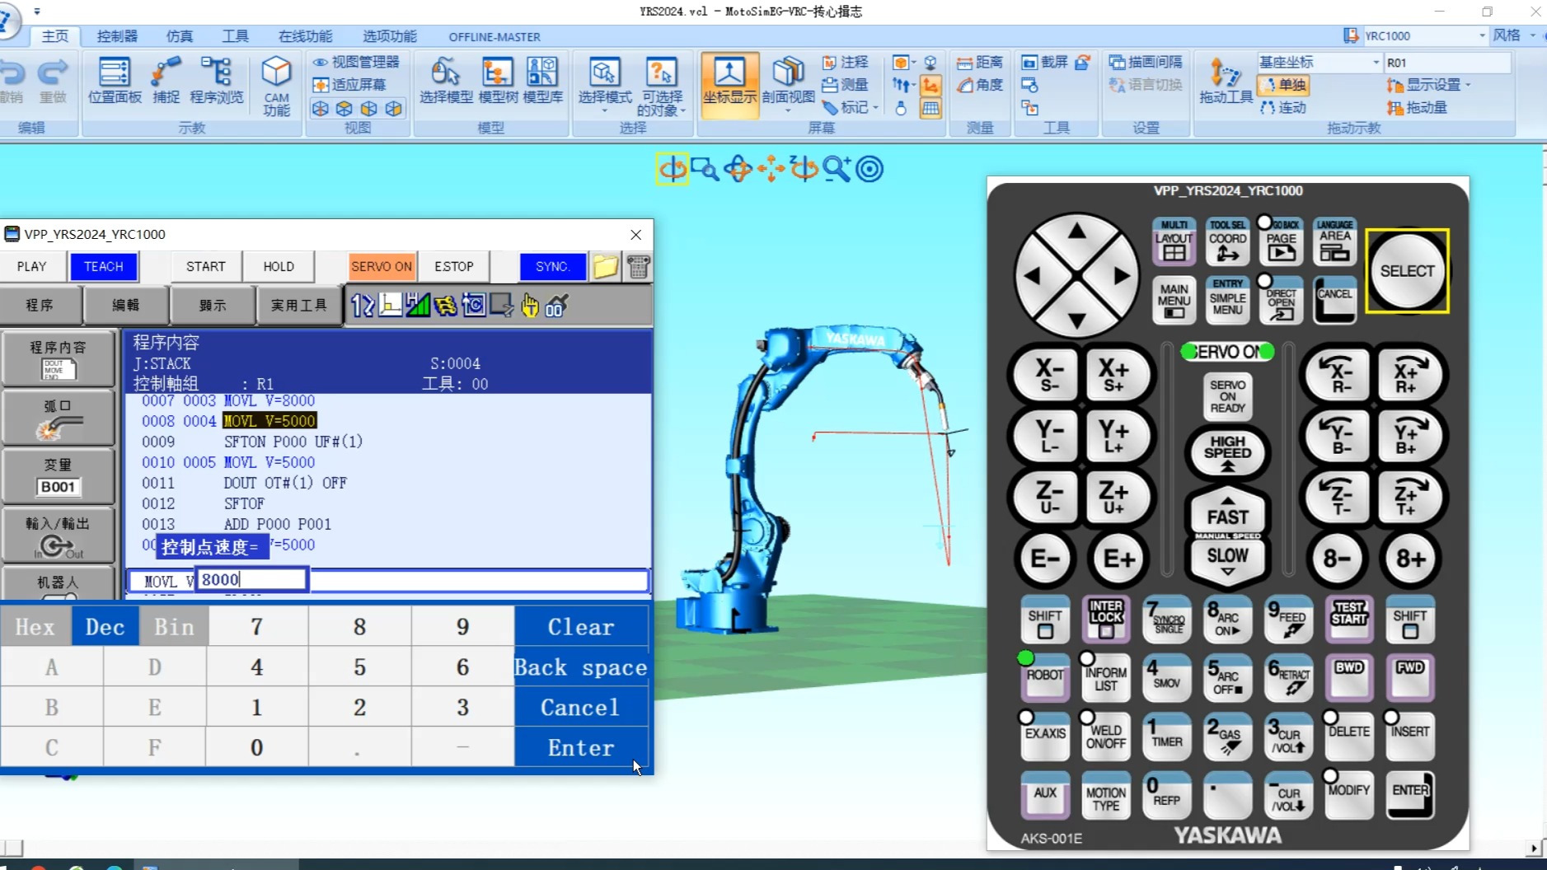
Task: Select program line 0010 MOVL V=5000
Action: coord(270,462)
